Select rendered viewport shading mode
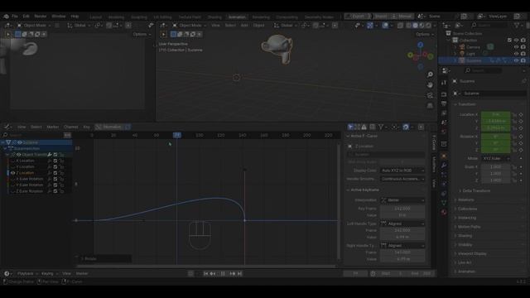The height and width of the screenshot is (298, 530). [x=428, y=26]
